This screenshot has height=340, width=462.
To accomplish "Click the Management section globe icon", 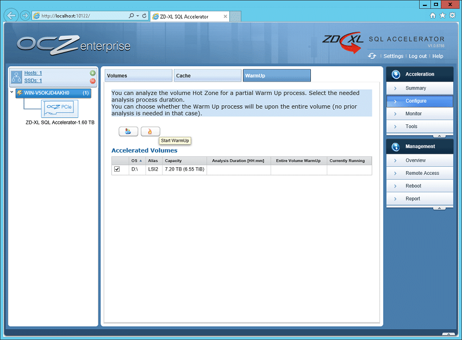I will point(396,146).
